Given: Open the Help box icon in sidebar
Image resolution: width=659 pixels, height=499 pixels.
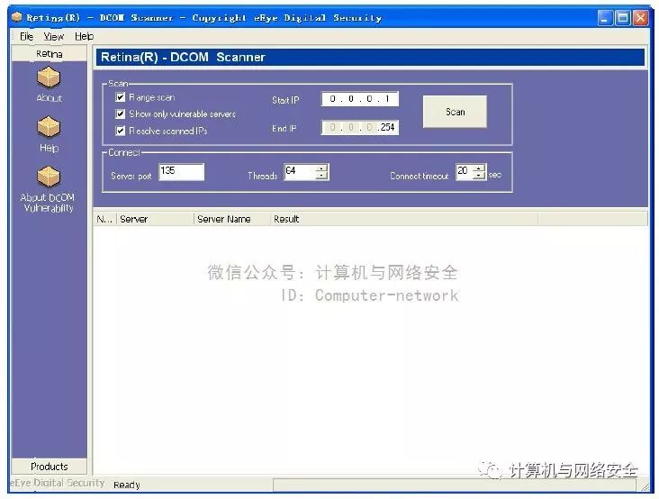Looking at the screenshot, I should pos(49,128).
